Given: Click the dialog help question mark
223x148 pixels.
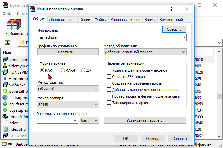Looking at the screenshot, I should [172, 9].
